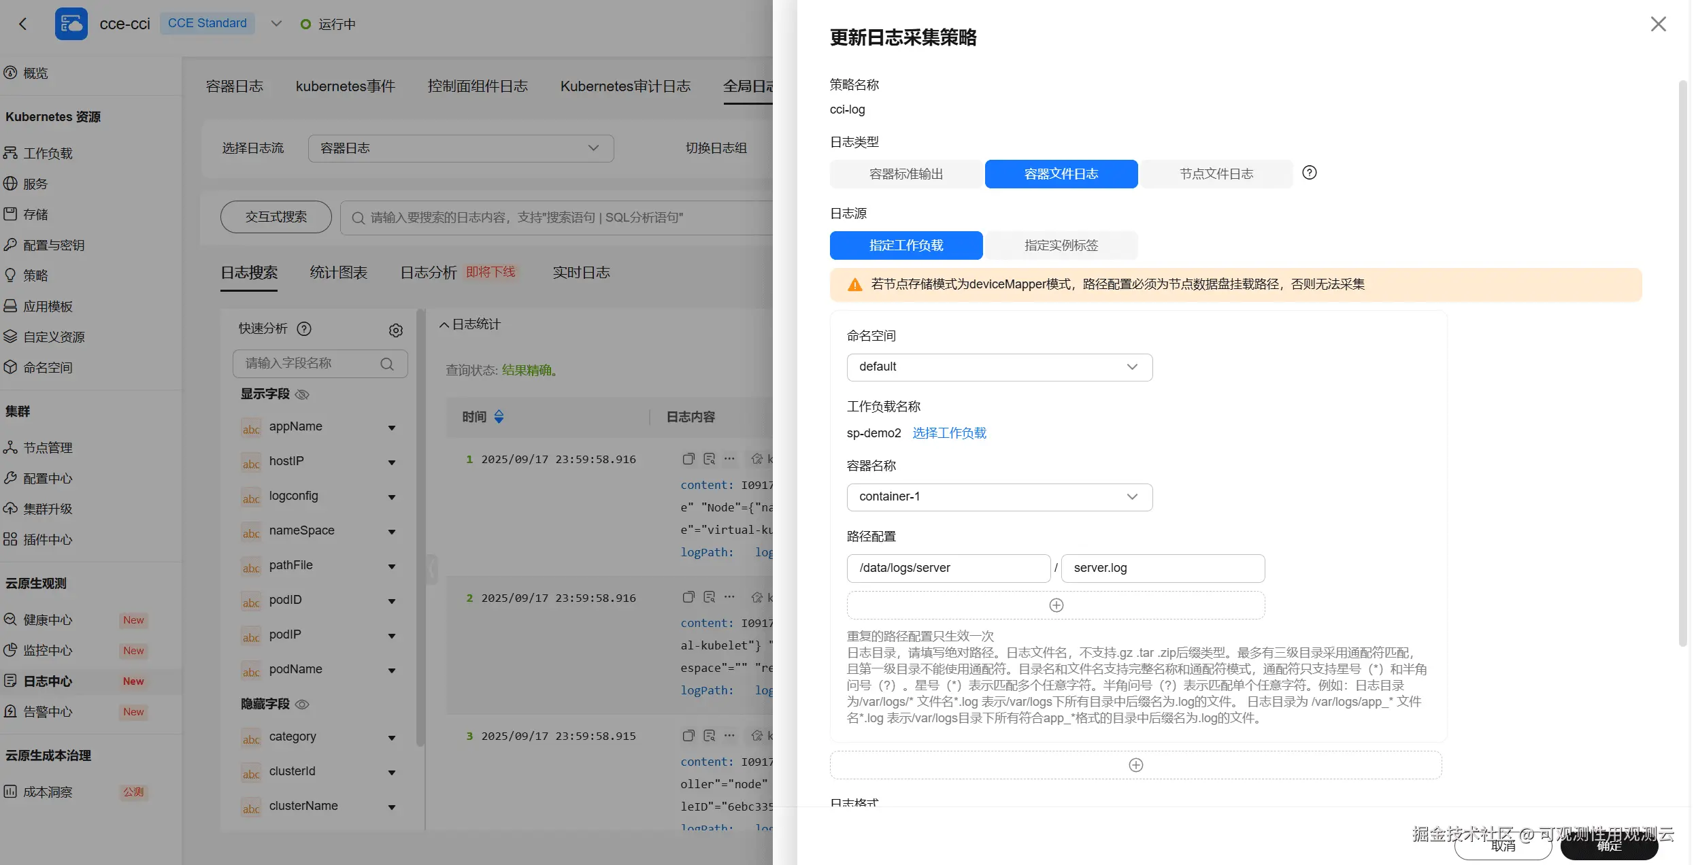Click the interactive search button
This screenshot has width=1696, height=865.
276,217
